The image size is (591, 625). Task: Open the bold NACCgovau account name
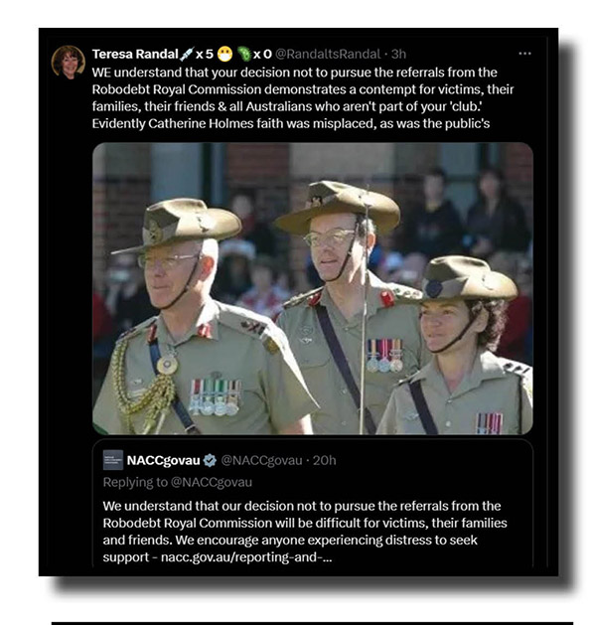click(163, 460)
